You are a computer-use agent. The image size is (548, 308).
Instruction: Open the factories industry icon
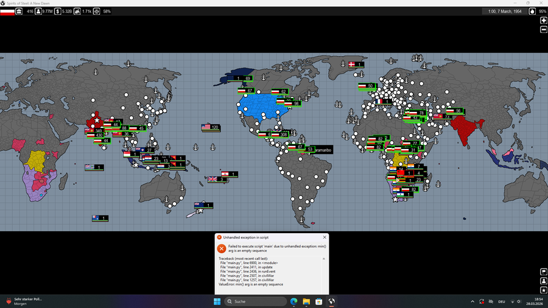point(77,12)
